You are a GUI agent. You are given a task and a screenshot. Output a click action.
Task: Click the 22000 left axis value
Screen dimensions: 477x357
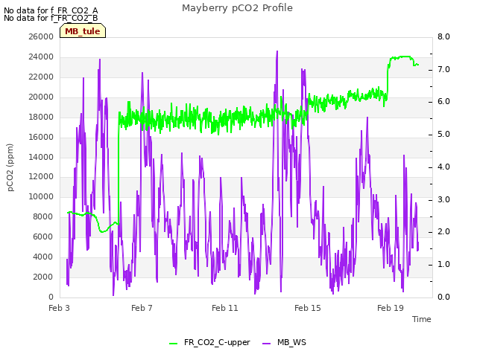41,77
